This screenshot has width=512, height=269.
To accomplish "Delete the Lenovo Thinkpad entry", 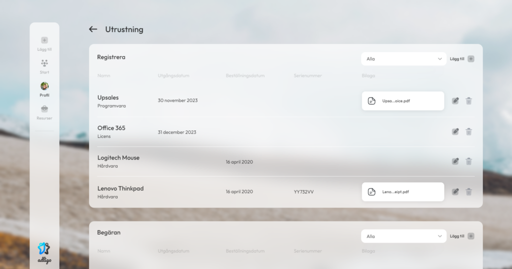I will pyautogui.click(x=468, y=192).
